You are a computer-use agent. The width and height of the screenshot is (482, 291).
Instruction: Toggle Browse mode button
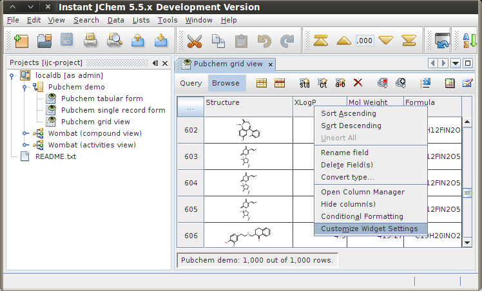point(226,83)
